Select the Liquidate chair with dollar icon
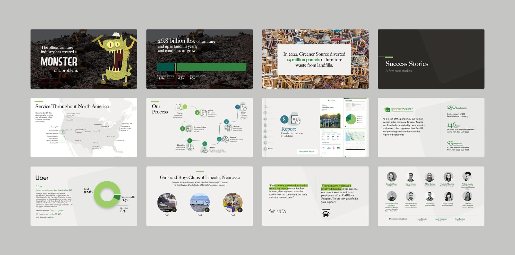This screenshot has width=515, height=255. pos(190,147)
